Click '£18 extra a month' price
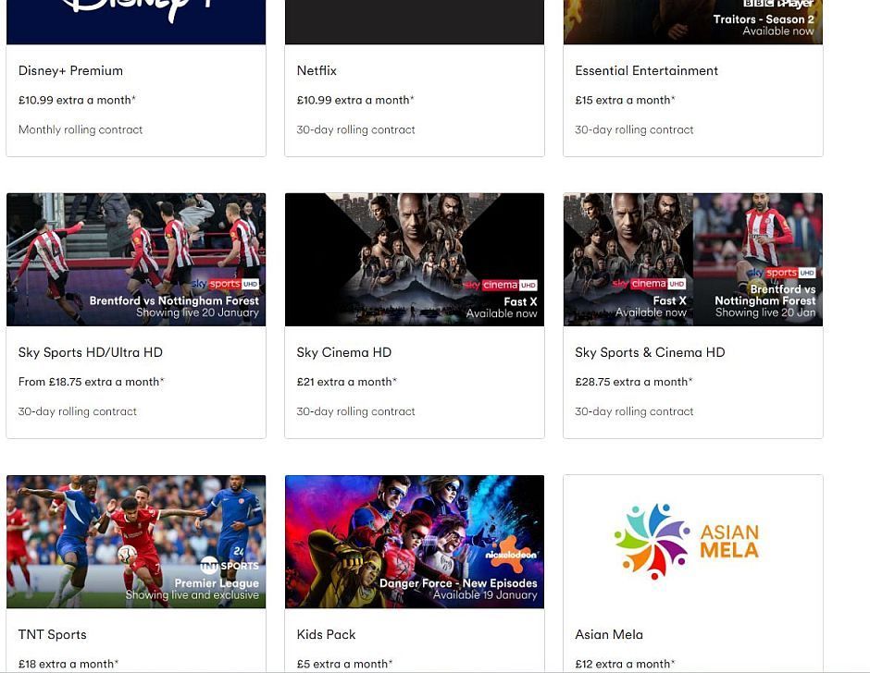The image size is (870, 673). [68, 664]
